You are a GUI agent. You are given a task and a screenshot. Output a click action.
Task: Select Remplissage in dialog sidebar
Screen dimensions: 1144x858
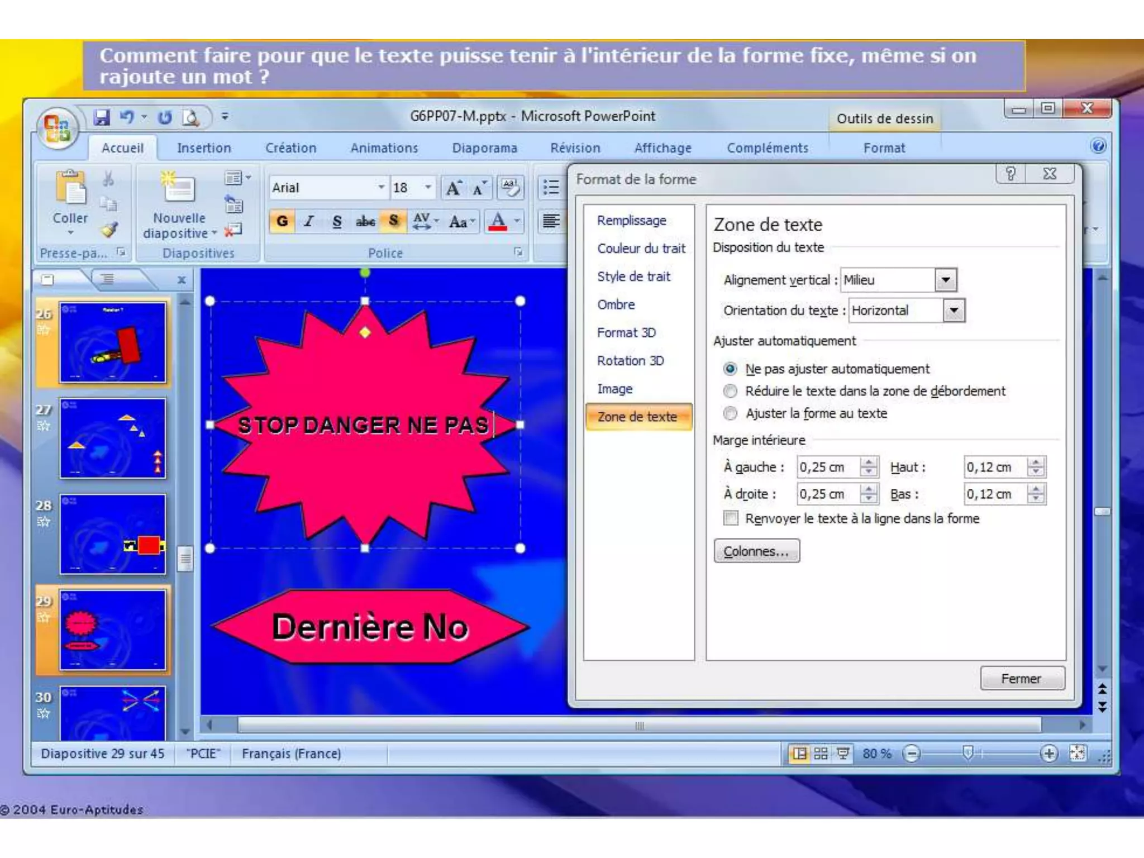[x=632, y=221]
